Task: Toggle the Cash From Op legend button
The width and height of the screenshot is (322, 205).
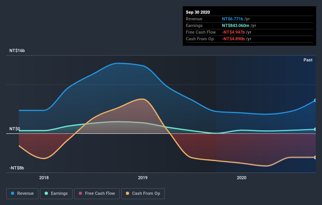Action: [x=143, y=194]
